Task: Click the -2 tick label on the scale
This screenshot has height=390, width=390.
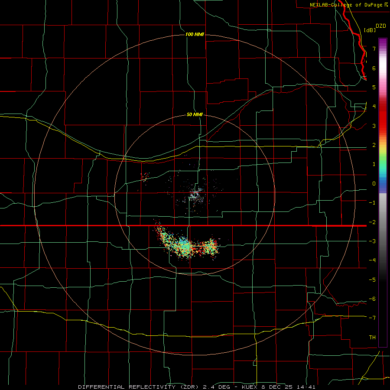Action: pos(372,222)
